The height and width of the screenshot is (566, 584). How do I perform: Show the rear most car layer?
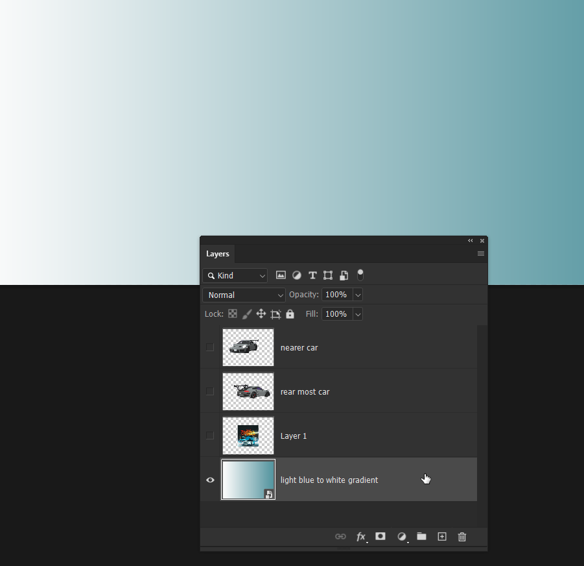click(209, 391)
